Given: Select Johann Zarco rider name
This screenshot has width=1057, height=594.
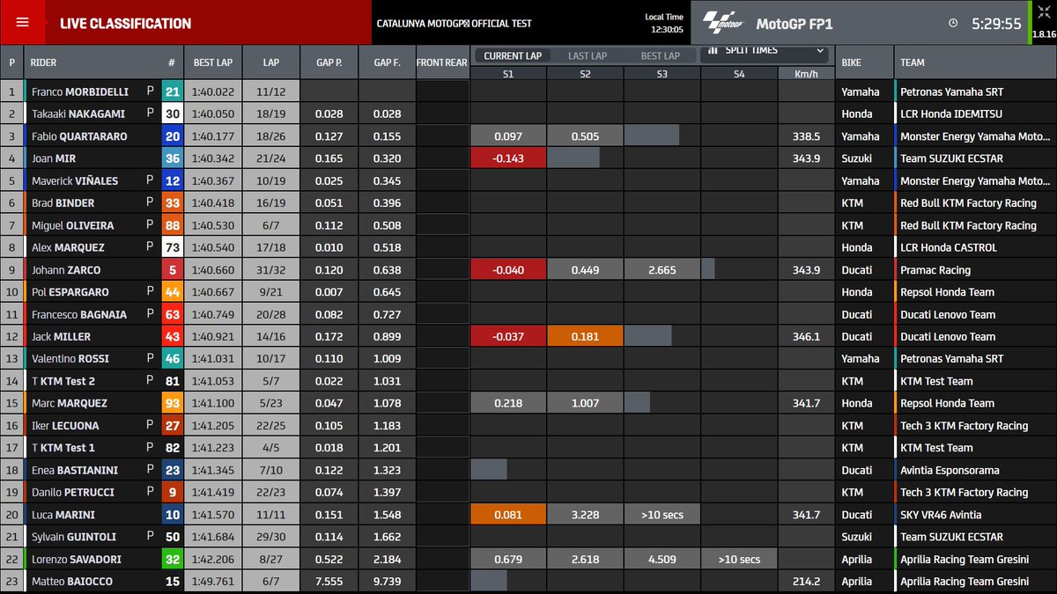Looking at the screenshot, I should coord(66,270).
